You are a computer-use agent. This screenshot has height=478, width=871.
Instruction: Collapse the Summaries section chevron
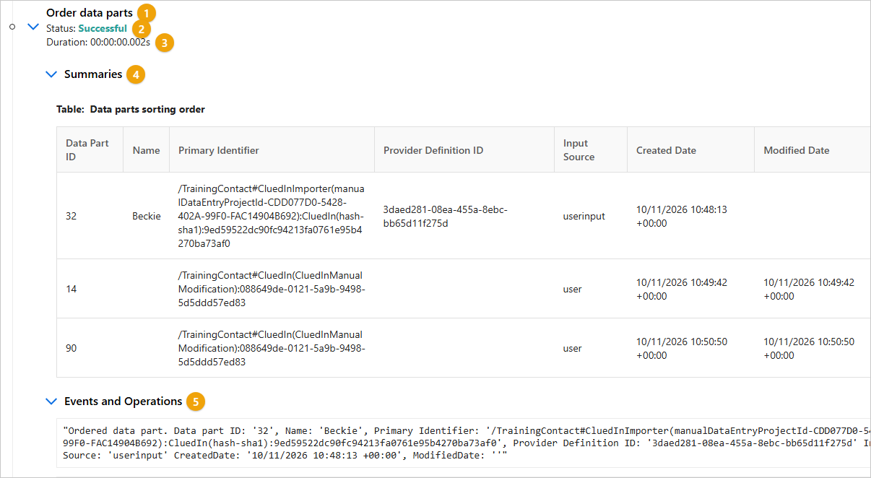point(51,74)
